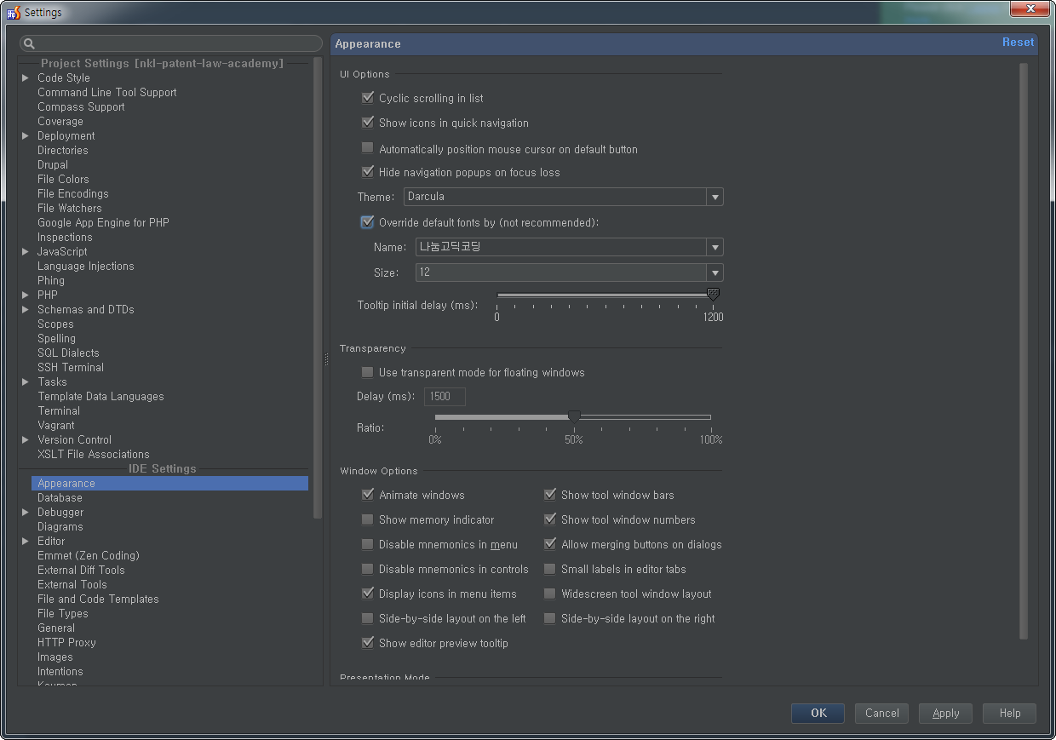Click the Reset link
The width and height of the screenshot is (1056, 740).
click(x=1018, y=43)
